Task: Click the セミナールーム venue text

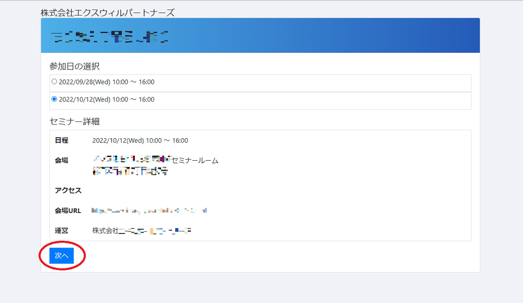Action: 195,161
